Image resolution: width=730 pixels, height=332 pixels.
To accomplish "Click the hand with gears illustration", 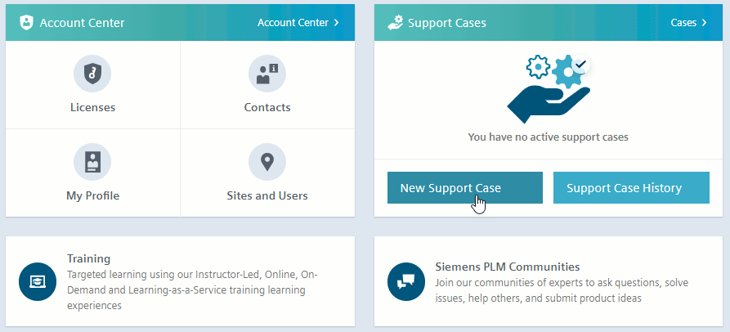I will [x=548, y=90].
